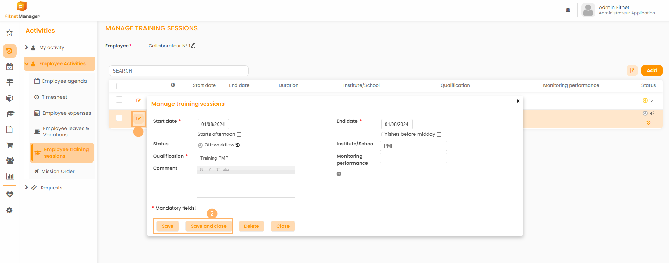Collapse the Employee Activities section
Screen dimensions: 669x263
(27, 64)
